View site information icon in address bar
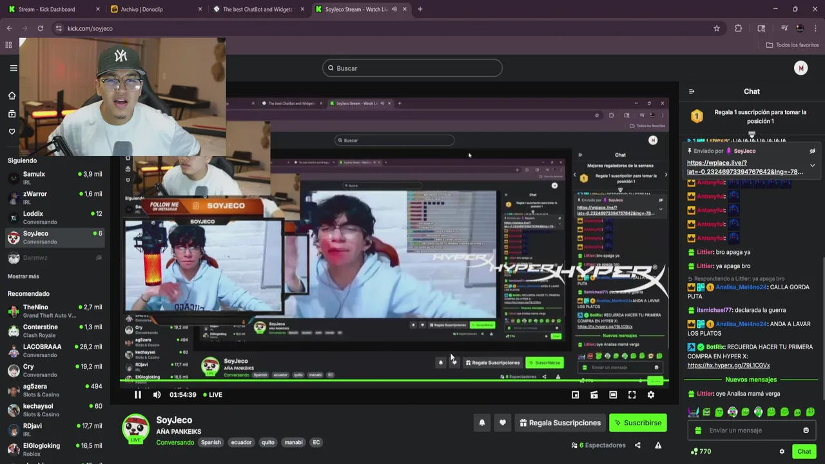Image resolution: width=825 pixels, height=464 pixels. click(x=59, y=28)
